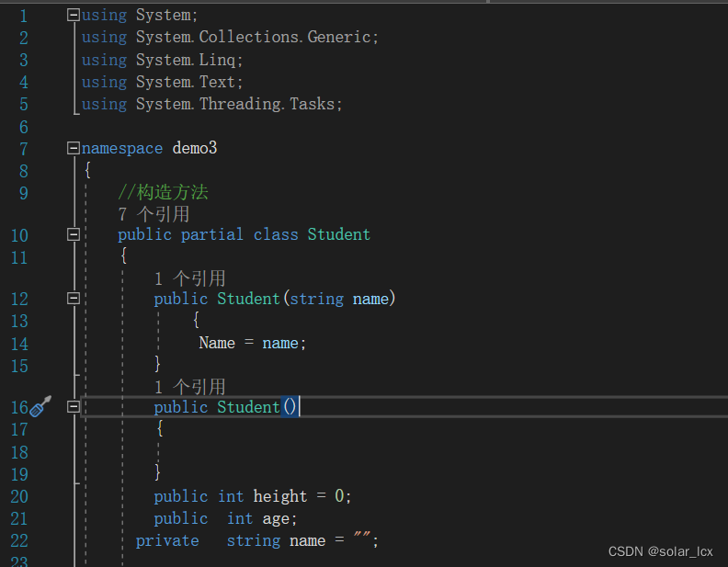Click the '//构造方法' comment

(163, 192)
